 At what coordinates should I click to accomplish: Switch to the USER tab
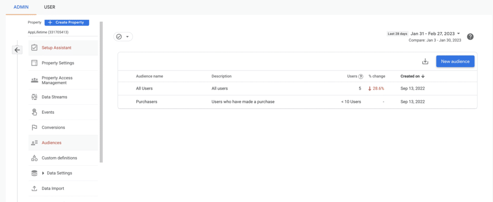(x=49, y=7)
